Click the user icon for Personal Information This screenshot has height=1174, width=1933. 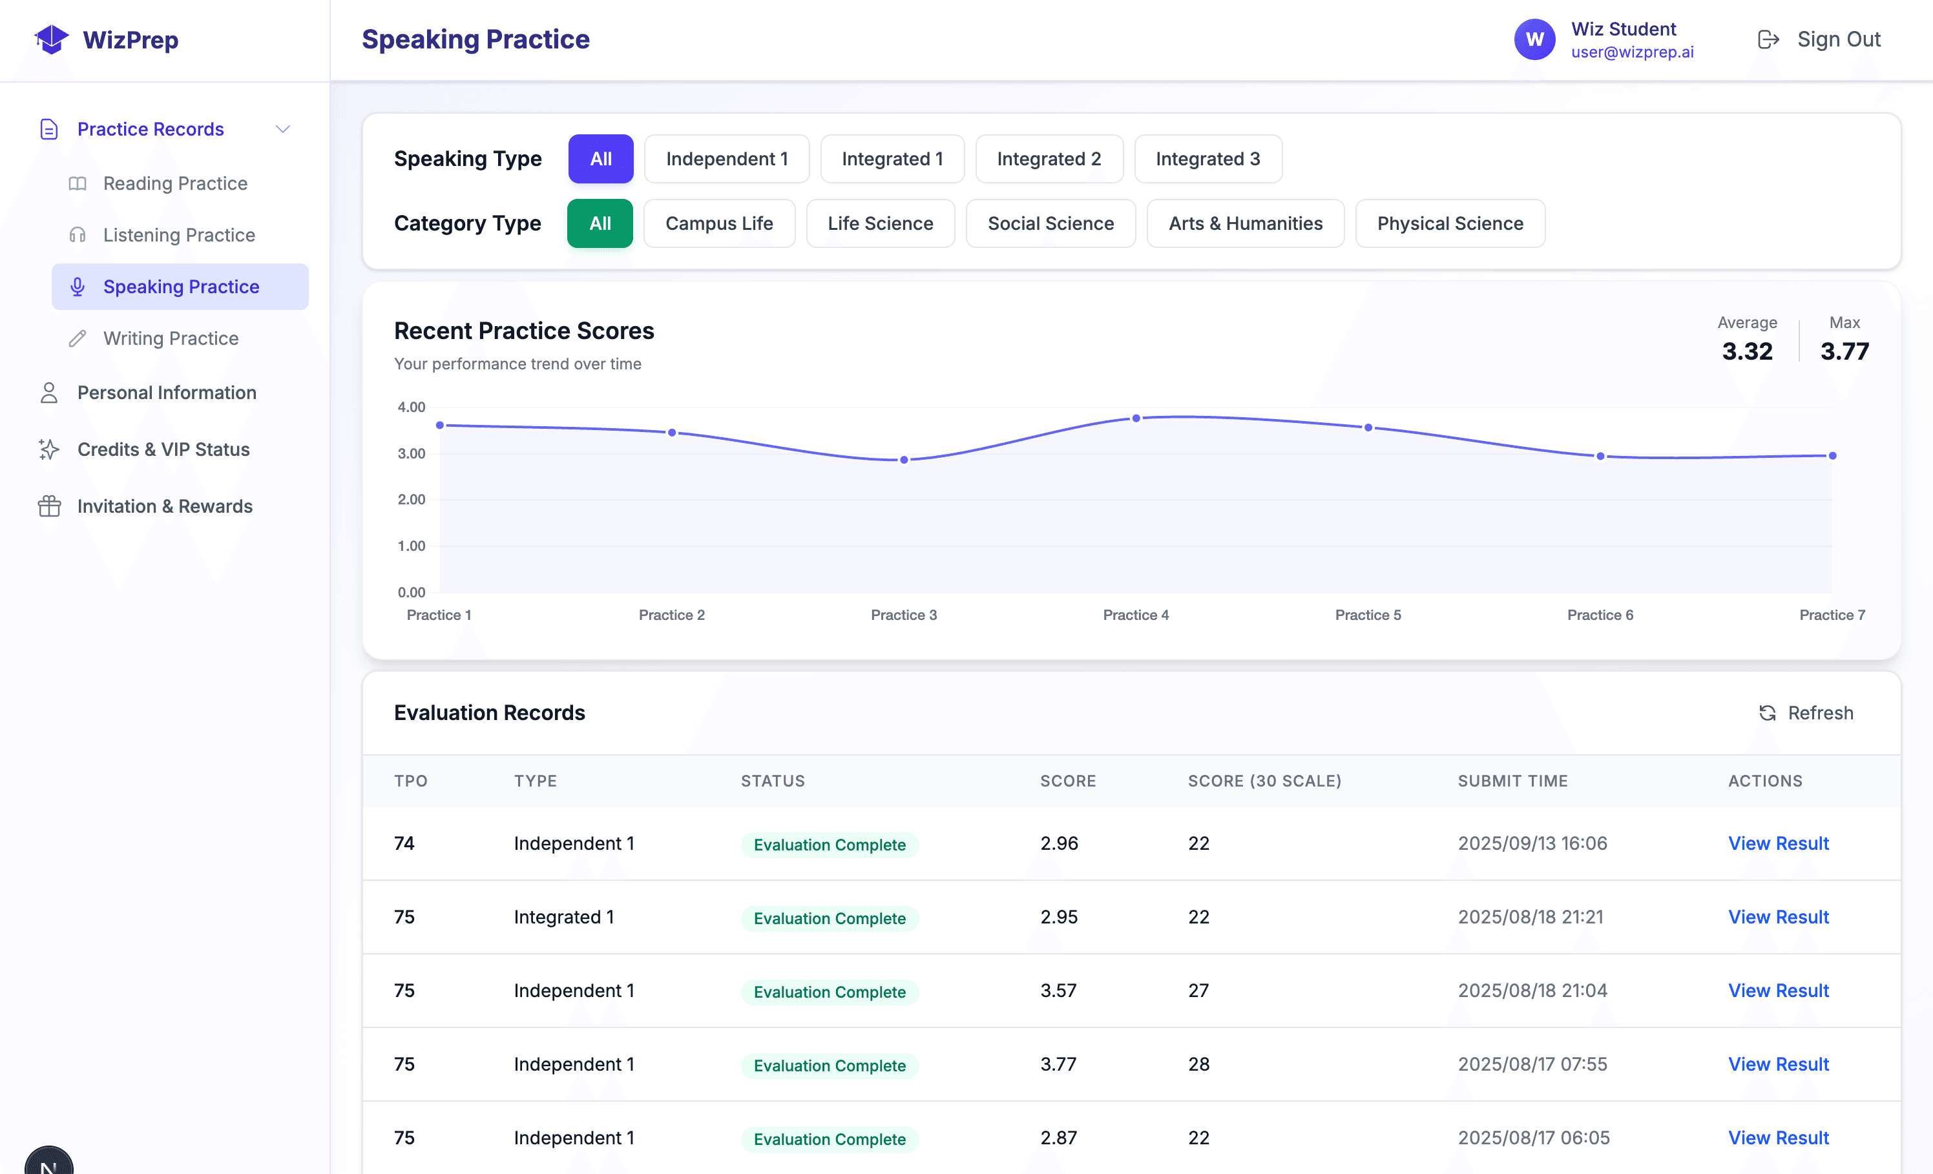point(48,392)
